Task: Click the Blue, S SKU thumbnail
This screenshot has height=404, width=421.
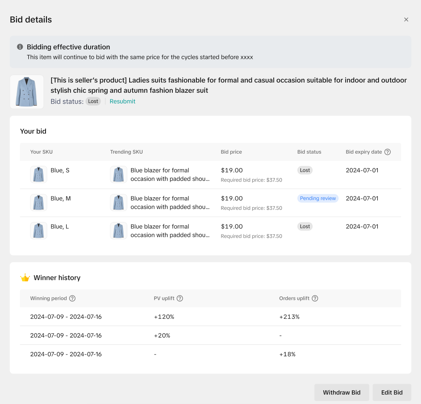Action: 38,174
